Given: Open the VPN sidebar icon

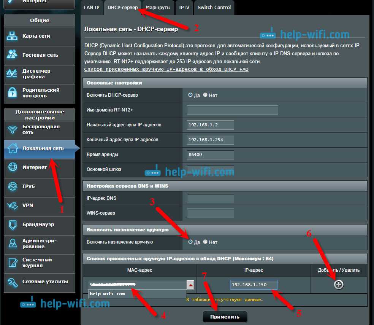Looking at the screenshot, I should tap(13, 206).
